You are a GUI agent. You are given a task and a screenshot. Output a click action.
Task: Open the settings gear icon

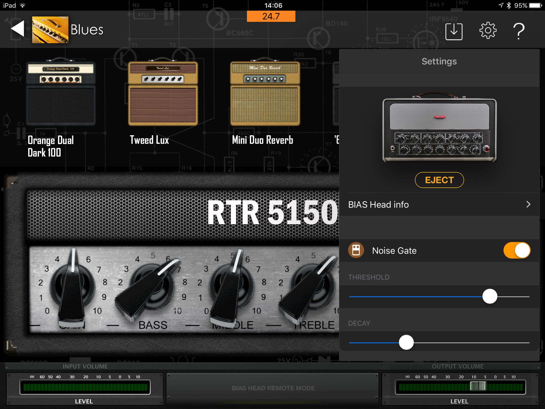pos(488,31)
